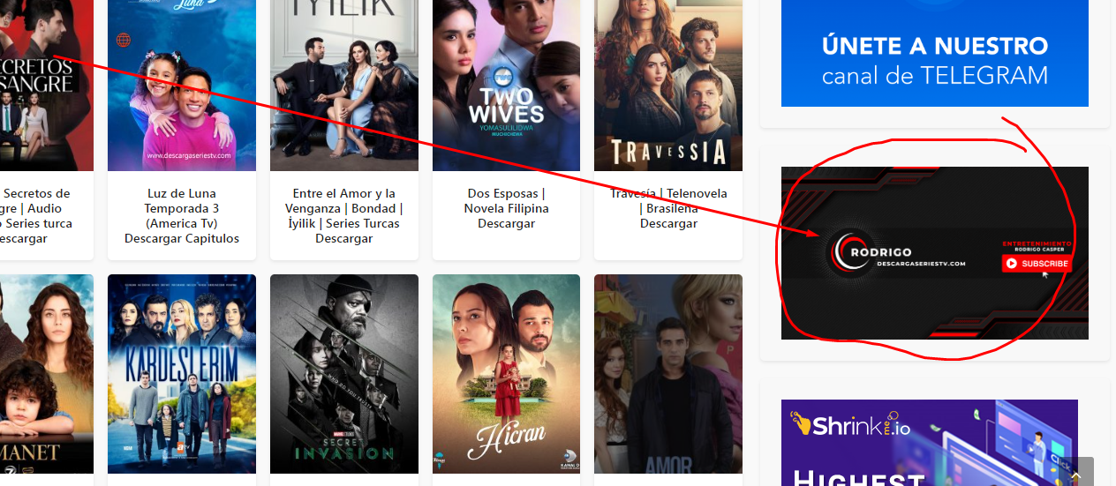Image resolution: width=1116 pixels, height=486 pixels.
Task: Open the Hicran poster
Action: click(x=507, y=374)
